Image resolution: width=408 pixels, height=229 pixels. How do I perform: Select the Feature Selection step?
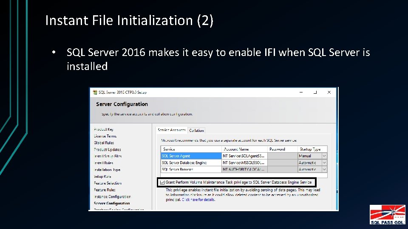(108, 183)
